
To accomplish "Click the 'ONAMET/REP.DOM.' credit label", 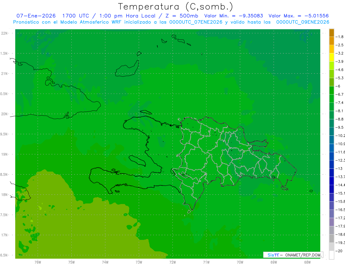I will click(303, 255).
